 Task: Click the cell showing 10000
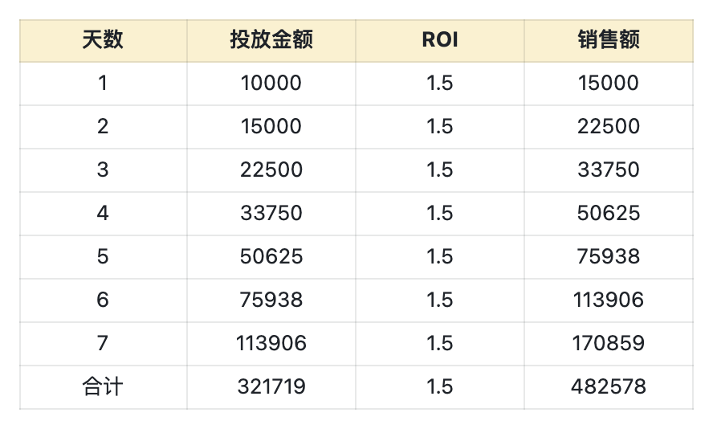point(271,84)
